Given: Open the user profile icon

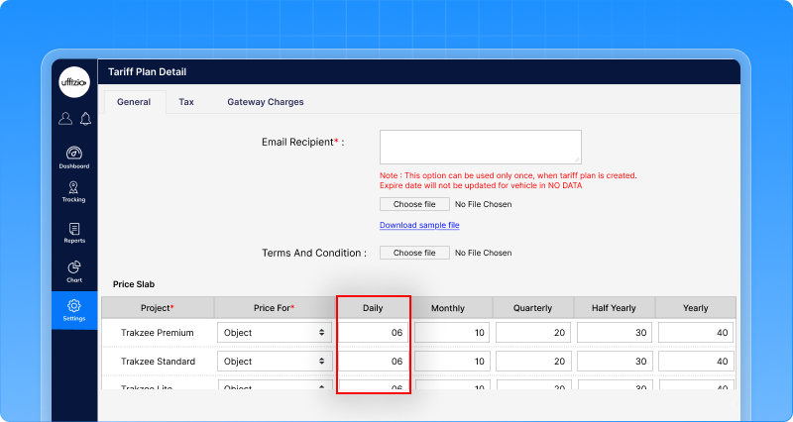Looking at the screenshot, I should [65, 119].
